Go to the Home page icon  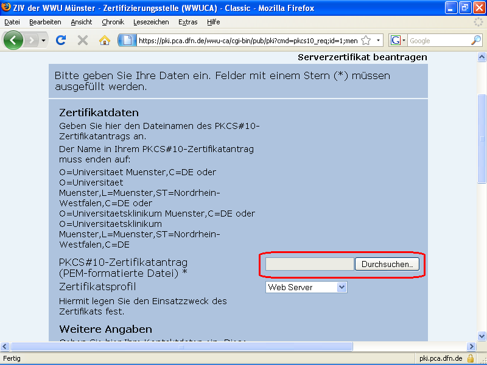pyautogui.click(x=105, y=40)
